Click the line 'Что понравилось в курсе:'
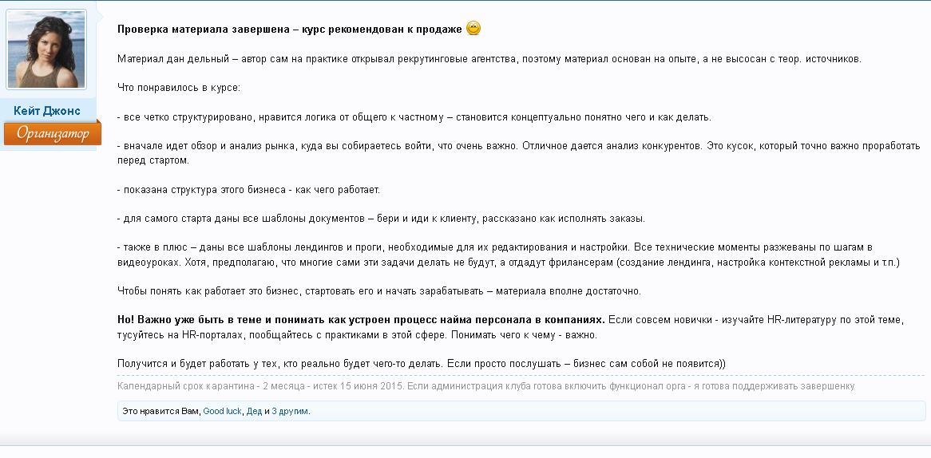The width and height of the screenshot is (931, 458). click(x=178, y=88)
